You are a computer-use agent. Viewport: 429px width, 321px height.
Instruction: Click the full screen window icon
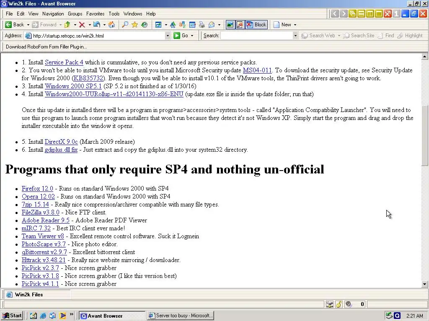click(x=158, y=25)
